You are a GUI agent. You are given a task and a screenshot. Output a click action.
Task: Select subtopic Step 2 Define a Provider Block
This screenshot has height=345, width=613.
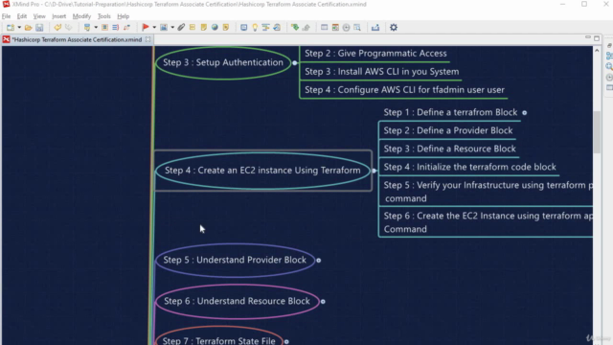[447, 130]
